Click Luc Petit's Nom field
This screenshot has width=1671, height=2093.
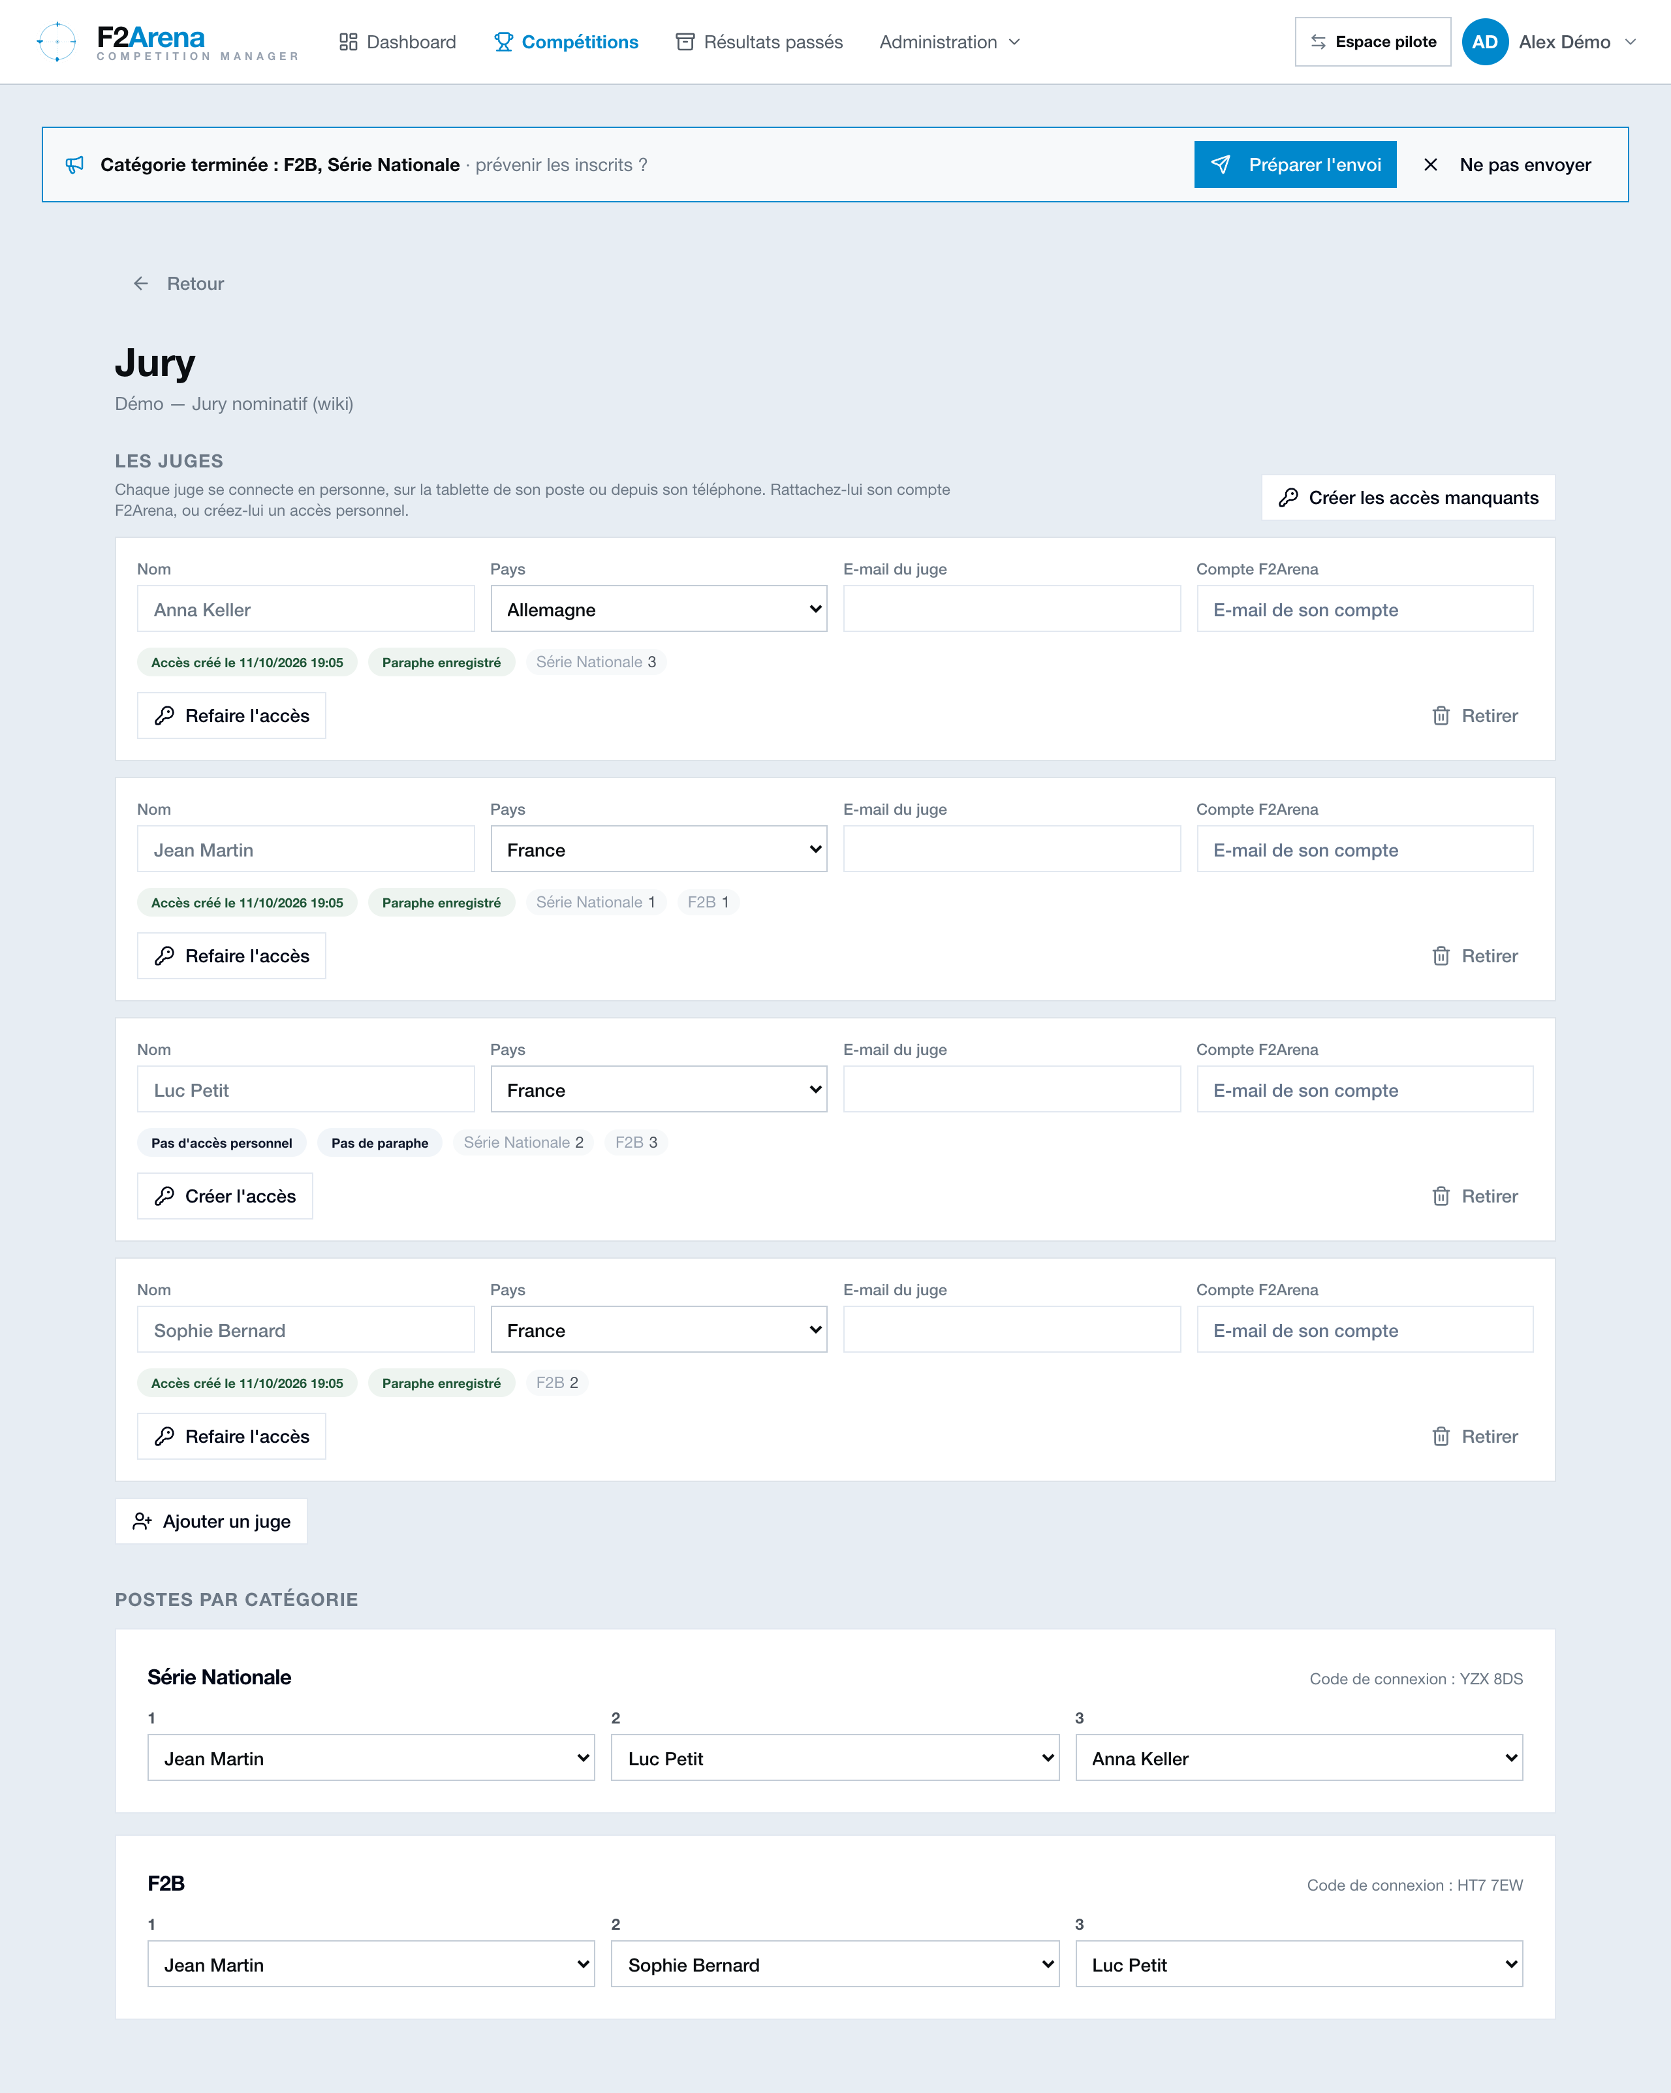[305, 1089]
